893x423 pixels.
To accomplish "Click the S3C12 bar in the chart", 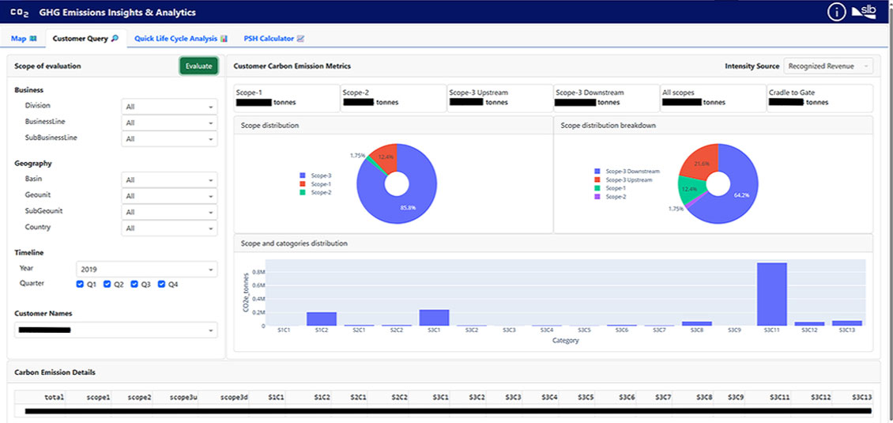I will point(809,323).
